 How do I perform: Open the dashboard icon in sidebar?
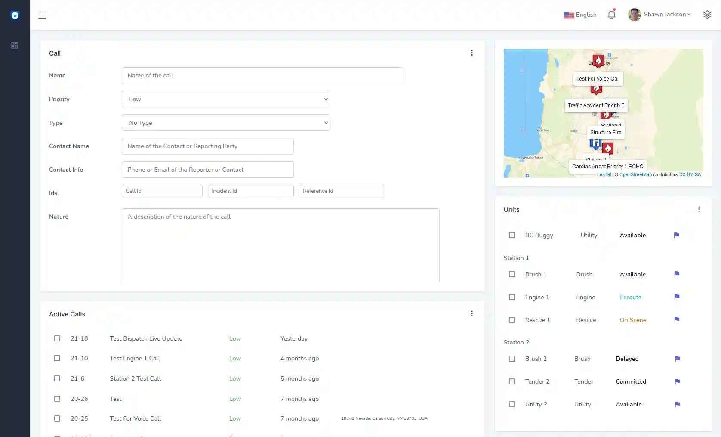(x=15, y=45)
